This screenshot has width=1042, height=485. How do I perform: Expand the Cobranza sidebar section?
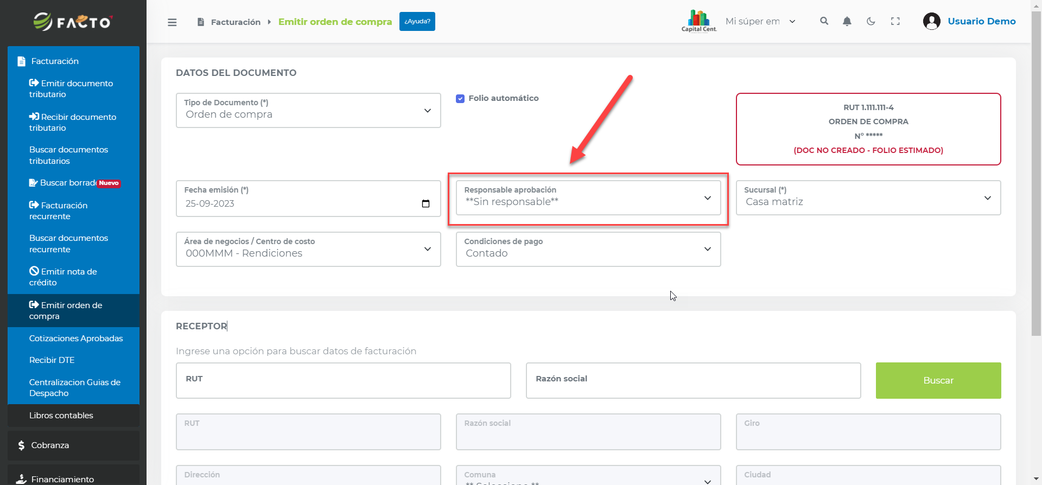pyautogui.click(x=50, y=445)
